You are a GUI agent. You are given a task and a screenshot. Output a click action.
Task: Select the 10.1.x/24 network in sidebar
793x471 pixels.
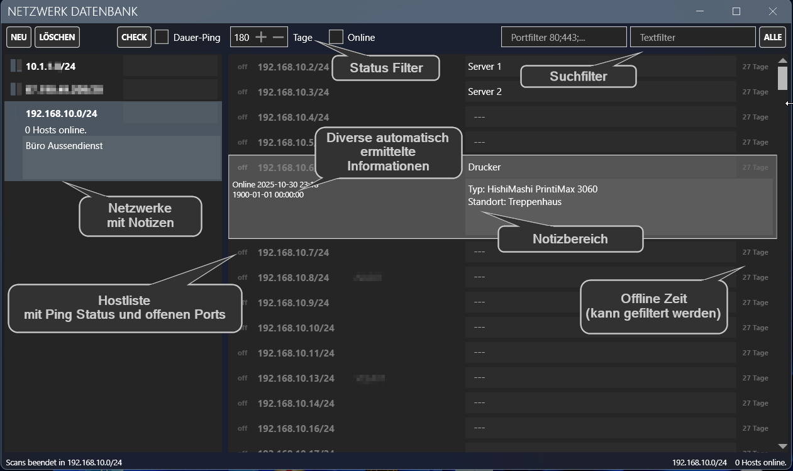pyautogui.click(x=51, y=66)
